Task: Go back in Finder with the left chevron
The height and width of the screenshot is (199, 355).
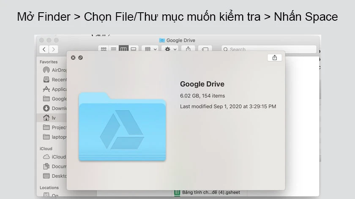Action: 44,49
